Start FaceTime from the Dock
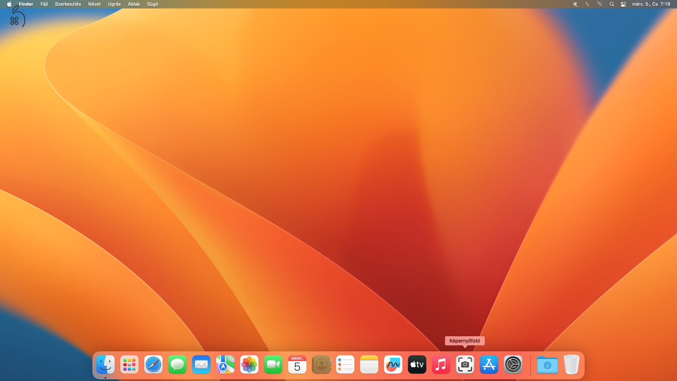This screenshot has height=381, width=677. (x=273, y=365)
